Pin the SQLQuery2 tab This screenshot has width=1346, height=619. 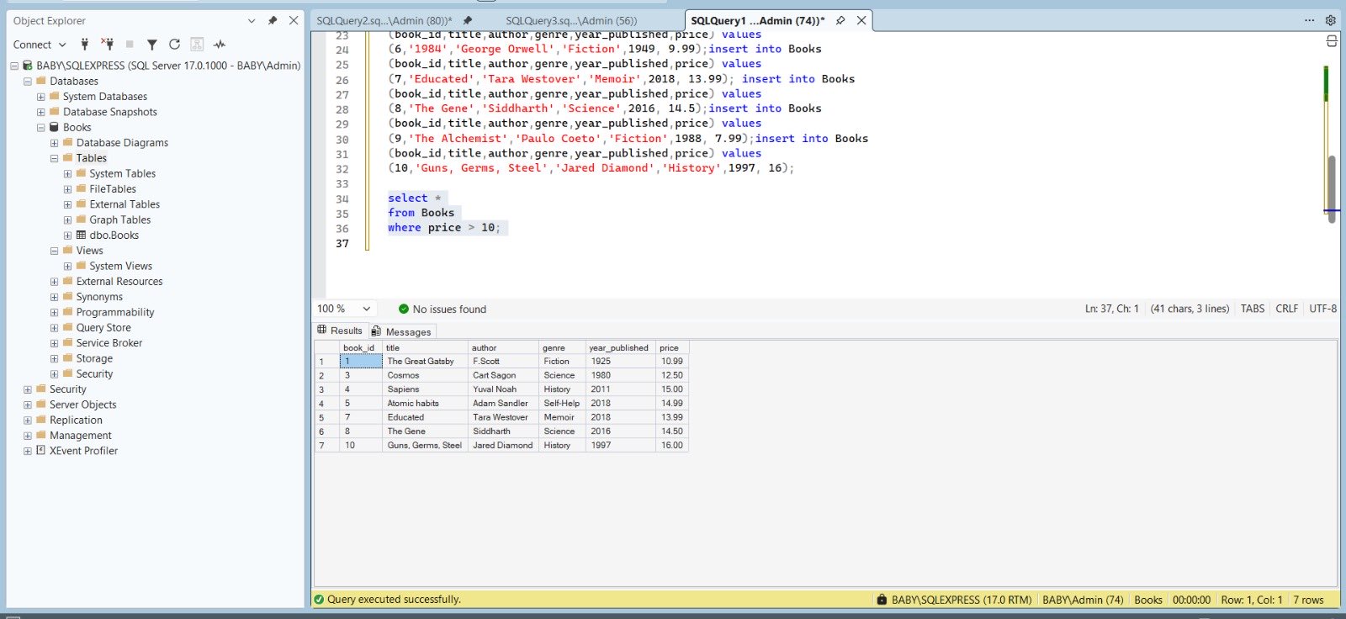(468, 20)
